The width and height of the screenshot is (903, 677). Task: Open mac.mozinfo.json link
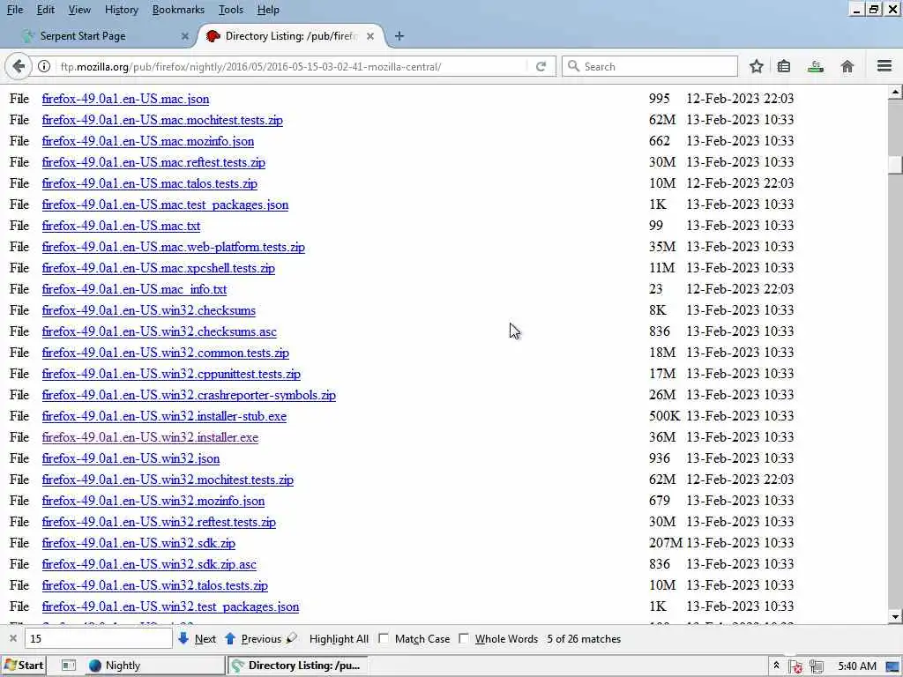(x=147, y=141)
